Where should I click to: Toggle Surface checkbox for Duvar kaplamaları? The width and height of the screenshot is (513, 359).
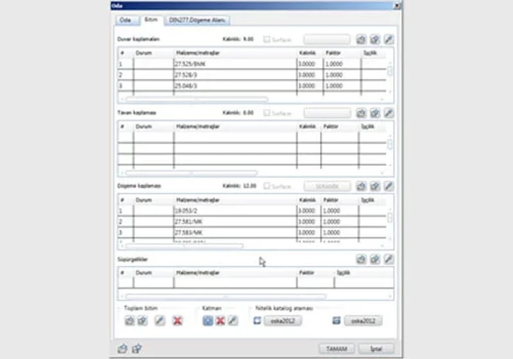267,40
